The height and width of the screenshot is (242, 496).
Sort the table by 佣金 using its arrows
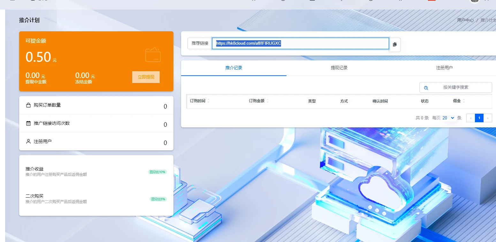[464, 101]
